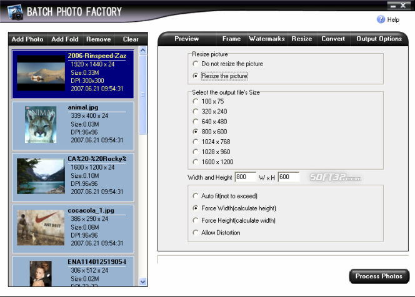
Task: Click Remove in the photo list toolbar
Action: point(99,39)
